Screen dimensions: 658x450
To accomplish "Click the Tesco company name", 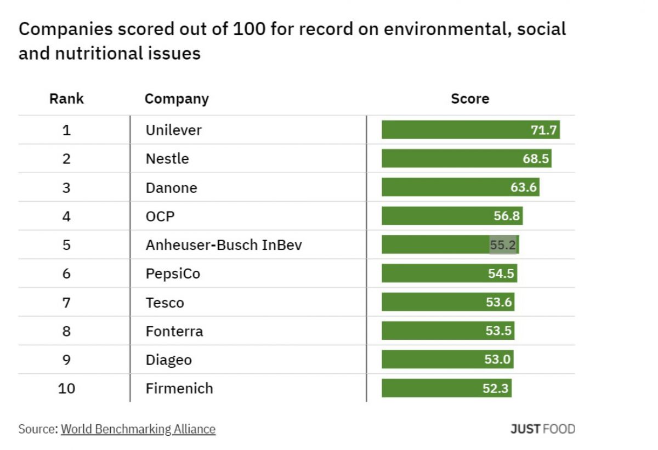I will (x=164, y=303).
